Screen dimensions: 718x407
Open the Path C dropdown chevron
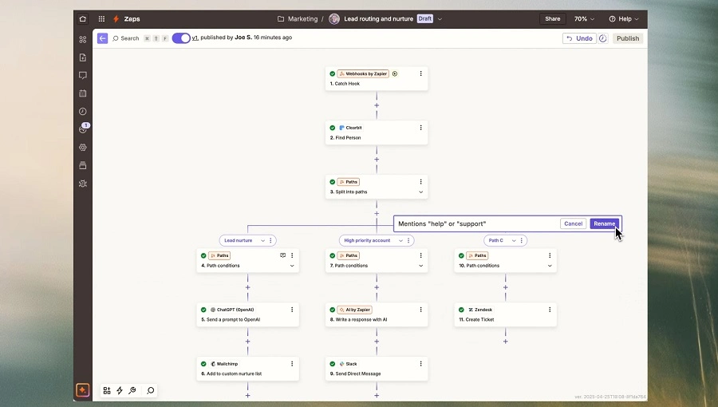[x=514, y=241]
